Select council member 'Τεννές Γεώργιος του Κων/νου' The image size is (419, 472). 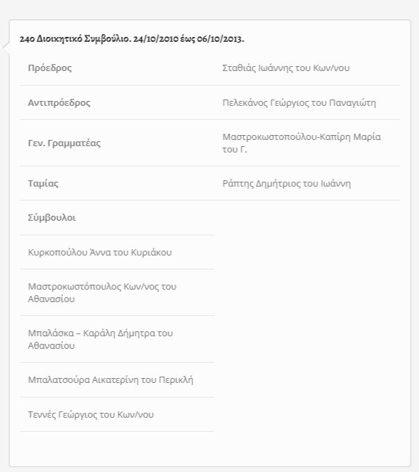[91, 415]
